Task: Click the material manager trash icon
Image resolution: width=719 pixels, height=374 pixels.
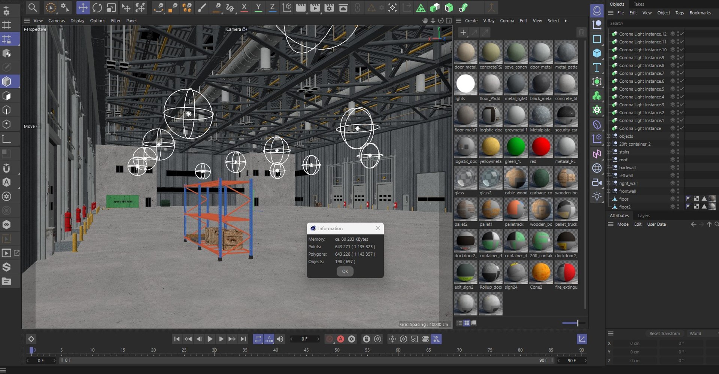Action: pos(581,33)
